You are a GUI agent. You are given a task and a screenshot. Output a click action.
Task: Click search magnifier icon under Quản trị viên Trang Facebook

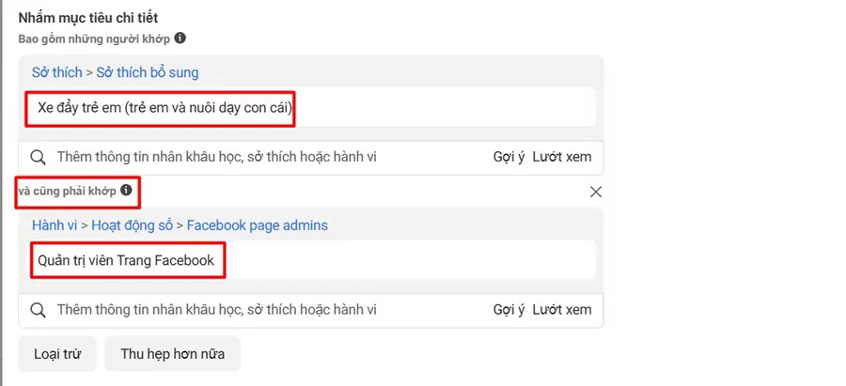pos(38,310)
